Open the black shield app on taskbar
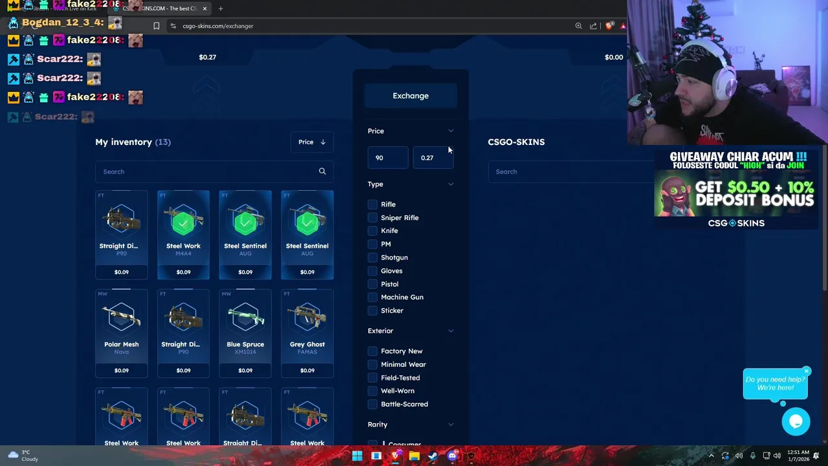 click(x=471, y=456)
